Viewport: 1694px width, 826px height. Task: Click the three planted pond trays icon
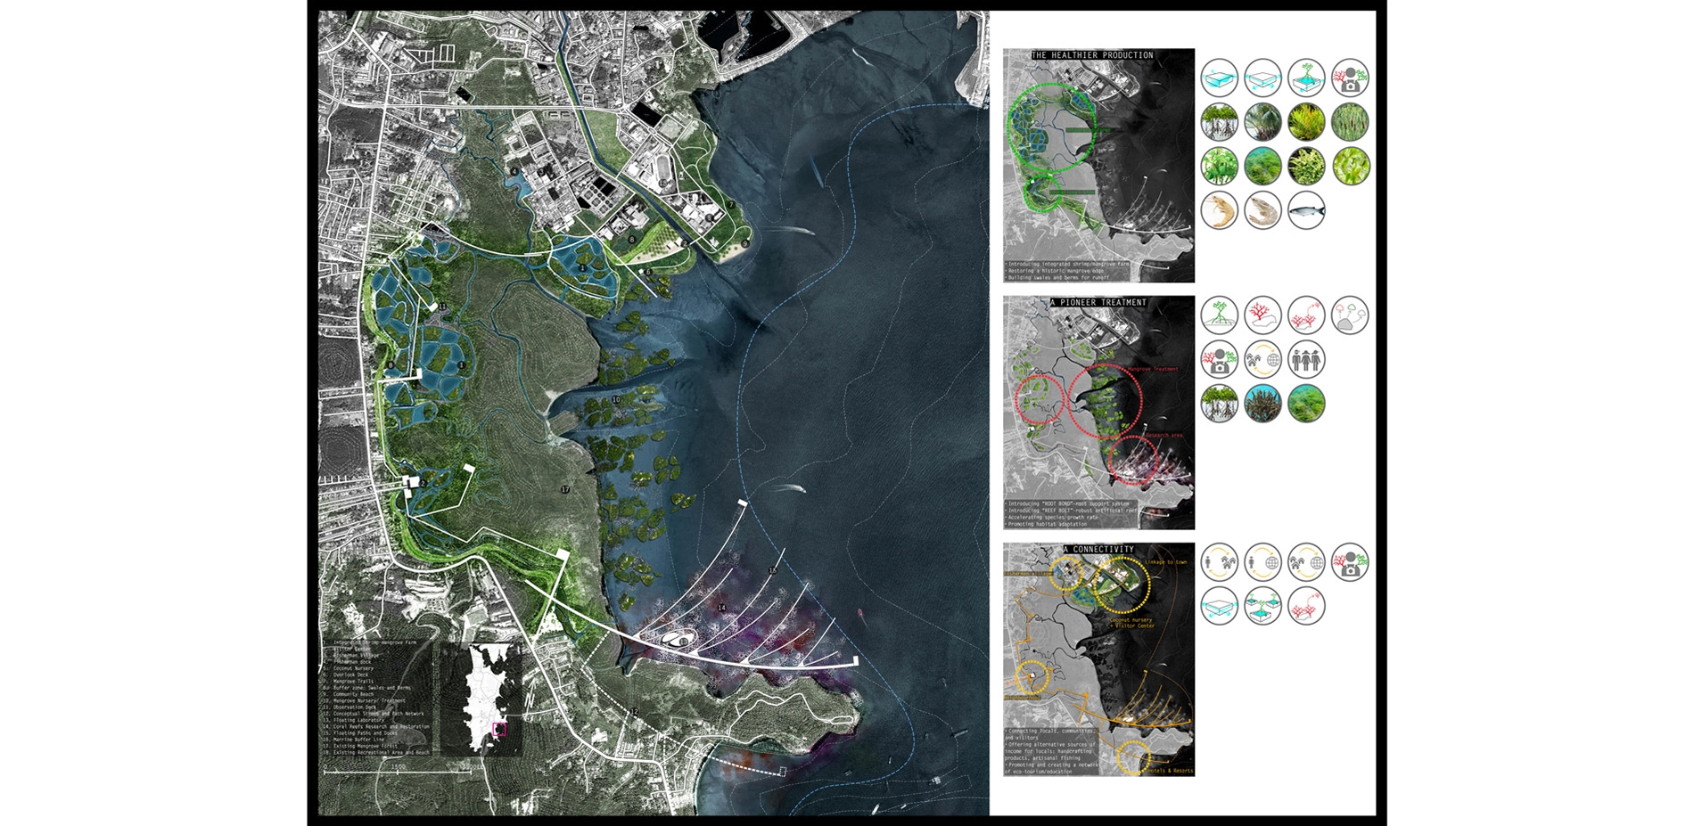[1262, 607]
